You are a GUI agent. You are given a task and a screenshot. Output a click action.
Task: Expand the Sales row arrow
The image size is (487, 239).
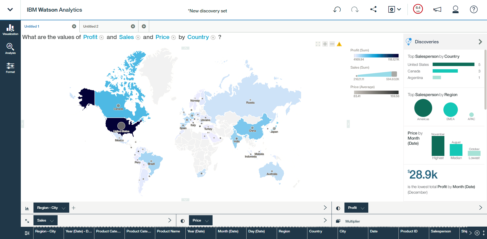[x=170, y=220]
